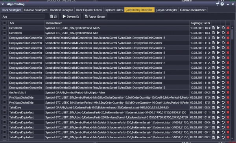Go to Backtest Sonuçları tab
Screen dimensions: 236x143
pyautogui.click(x=62, y=10)
